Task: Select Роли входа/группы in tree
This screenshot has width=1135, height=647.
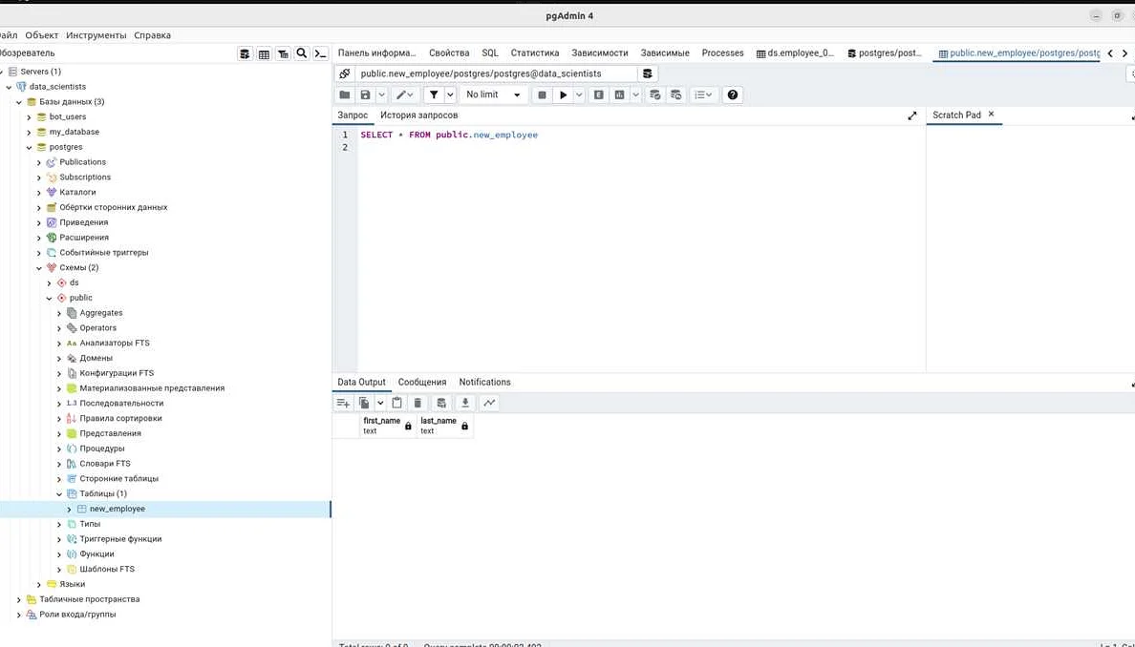Action: (x=77, y=615)
